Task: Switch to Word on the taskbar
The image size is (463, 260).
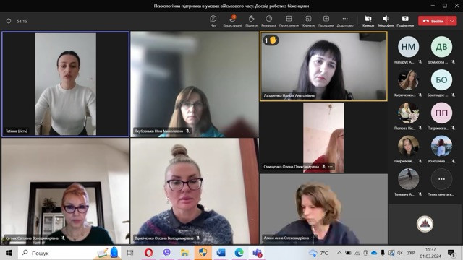Action: 221,253
